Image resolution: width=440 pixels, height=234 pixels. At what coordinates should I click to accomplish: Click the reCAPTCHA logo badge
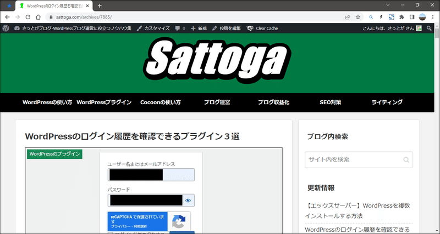pyautogui.click(x=179, y=221)
